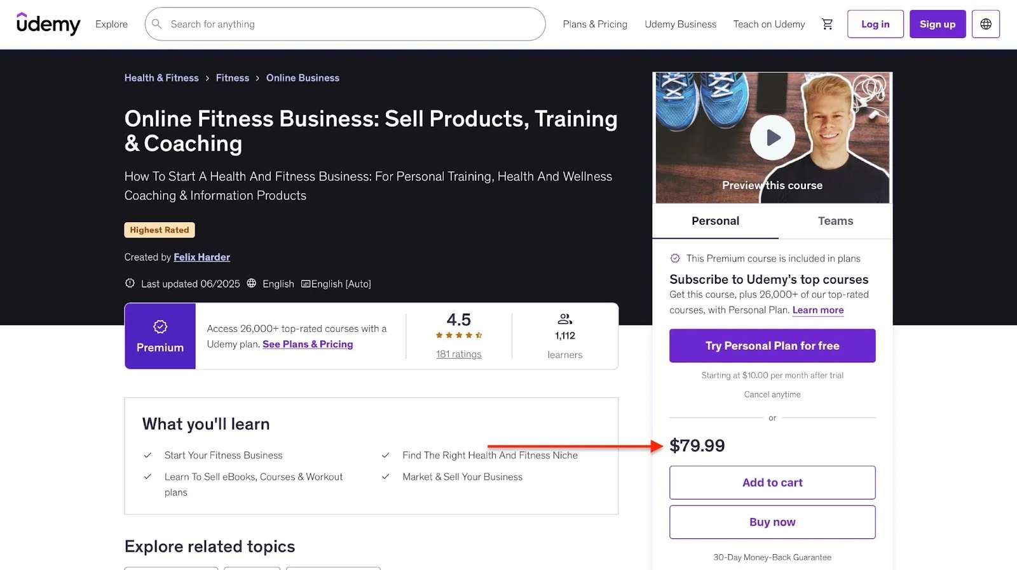Add the course to cart

pos(772,482)
